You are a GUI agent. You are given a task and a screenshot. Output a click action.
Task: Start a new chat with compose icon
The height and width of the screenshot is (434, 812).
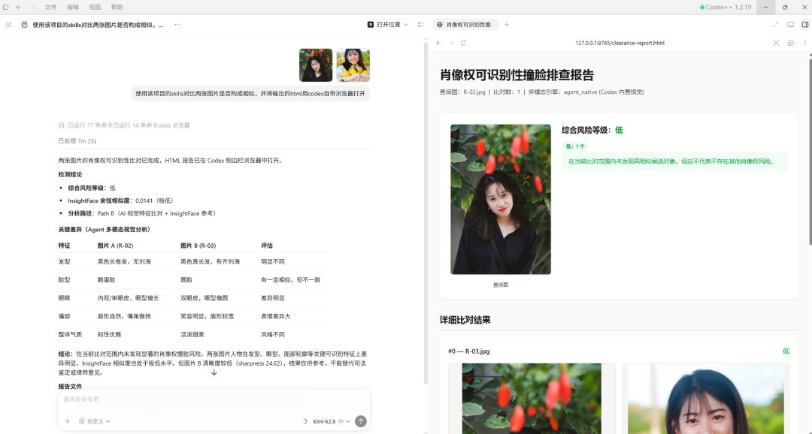pos(9,24)
